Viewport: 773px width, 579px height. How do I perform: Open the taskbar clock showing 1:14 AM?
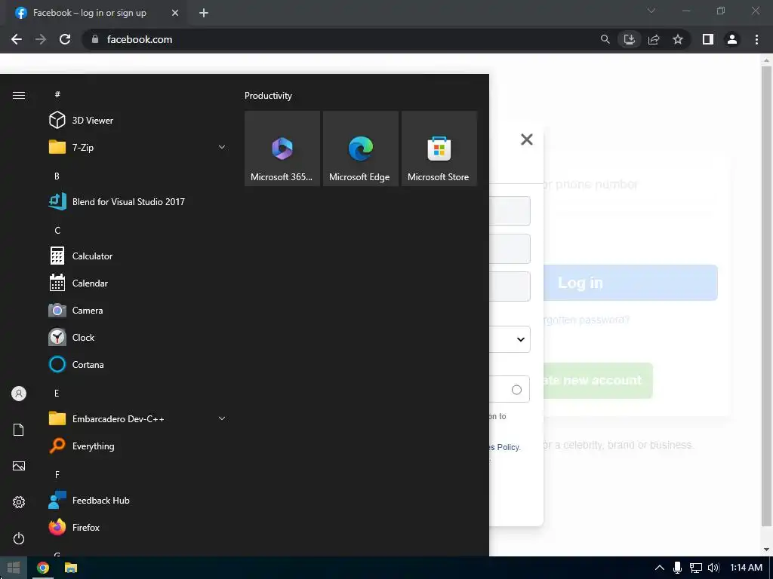(746, 568)
